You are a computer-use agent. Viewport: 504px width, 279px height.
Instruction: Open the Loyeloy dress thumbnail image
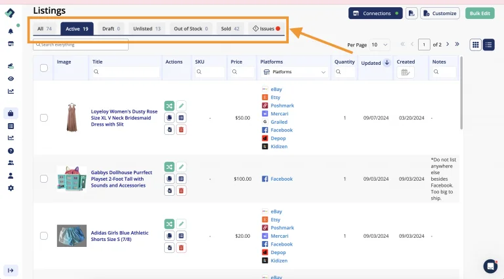[72, 118]
